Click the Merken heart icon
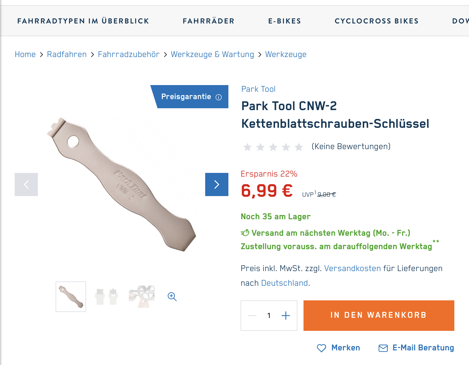Viewport: 469px width, 365px height. 322,348
